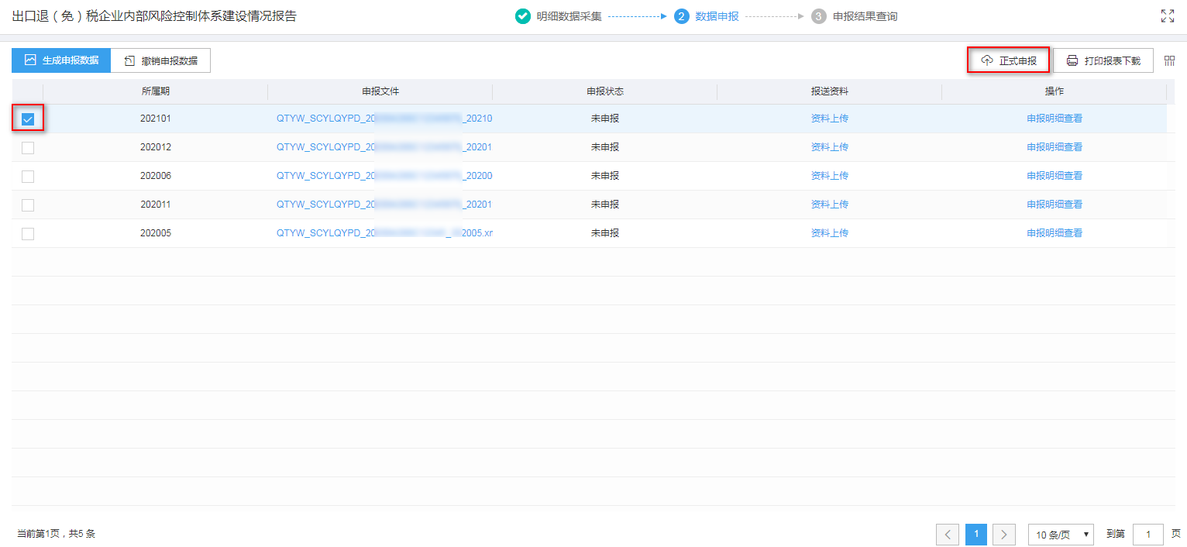Click the page number jump input field
The height and width of the screenshot is (547, 1187).
click(x=1148, y=535)
